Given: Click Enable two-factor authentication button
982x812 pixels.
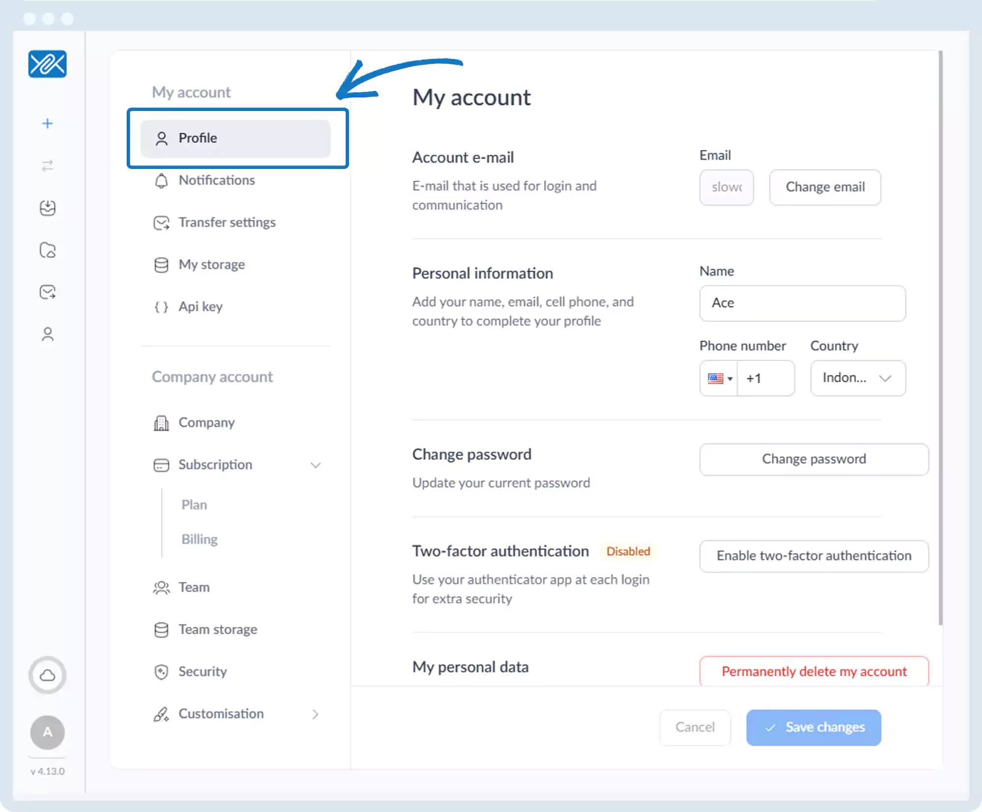Looking at the screenshot, I should point(814,556).
